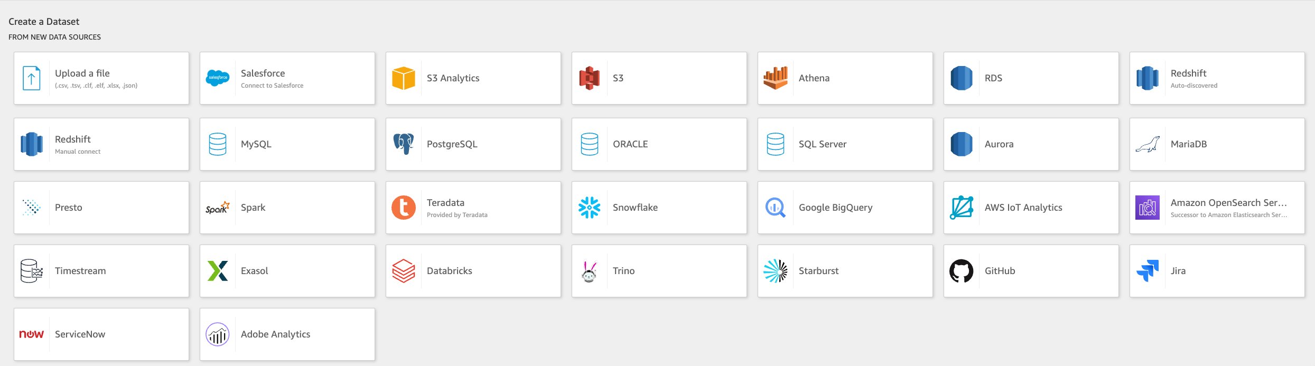Click the Snowflake logo icon
This screenshot has width=1315, height=366.
[590, 208]
